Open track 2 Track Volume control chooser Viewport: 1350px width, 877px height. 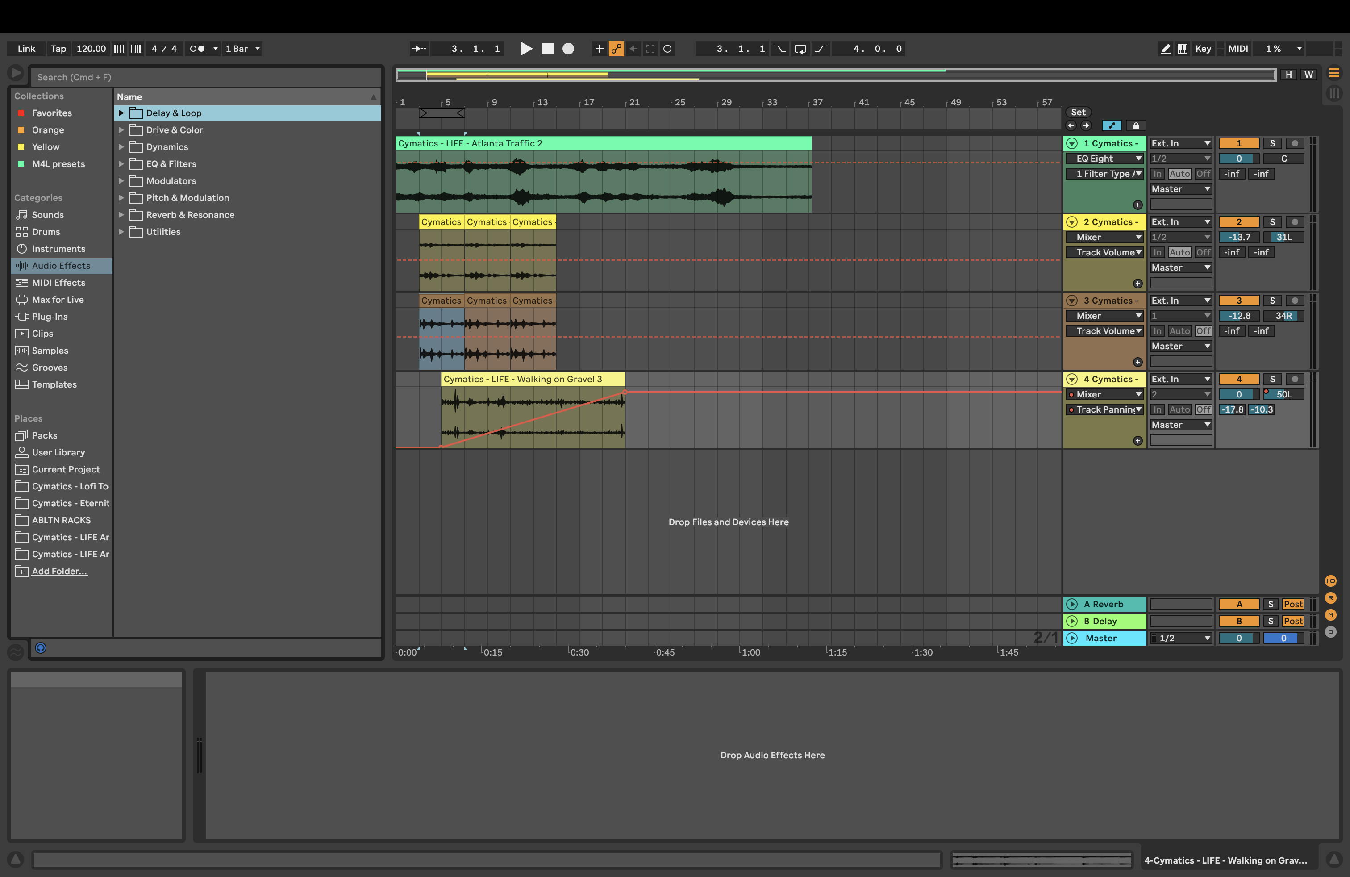coord(1104,253)
